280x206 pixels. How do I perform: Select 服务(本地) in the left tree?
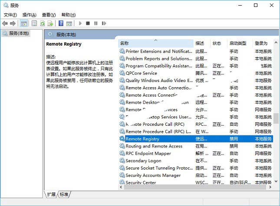pyautogui.click(x=19, y=33)
